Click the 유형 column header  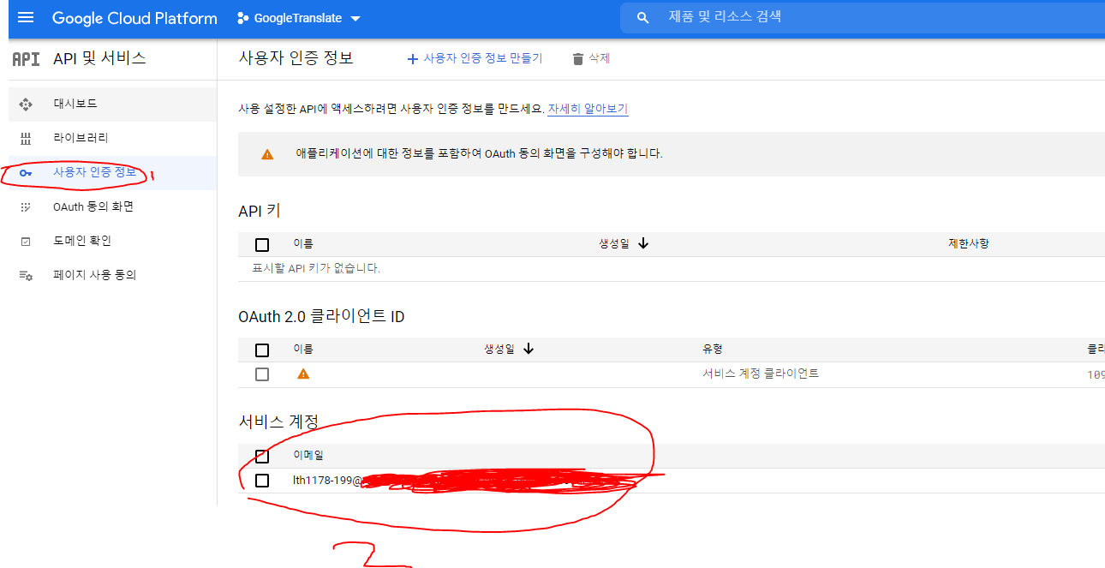pos(713,349)
